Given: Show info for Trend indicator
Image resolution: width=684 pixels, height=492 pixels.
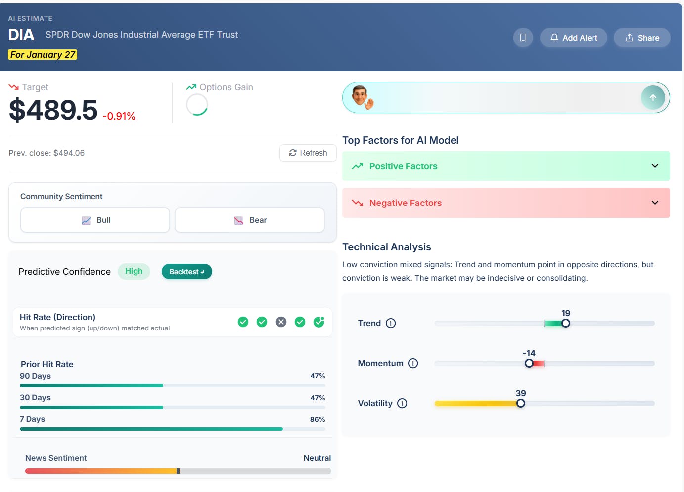Looking at the screenshot, I should 391,323.
